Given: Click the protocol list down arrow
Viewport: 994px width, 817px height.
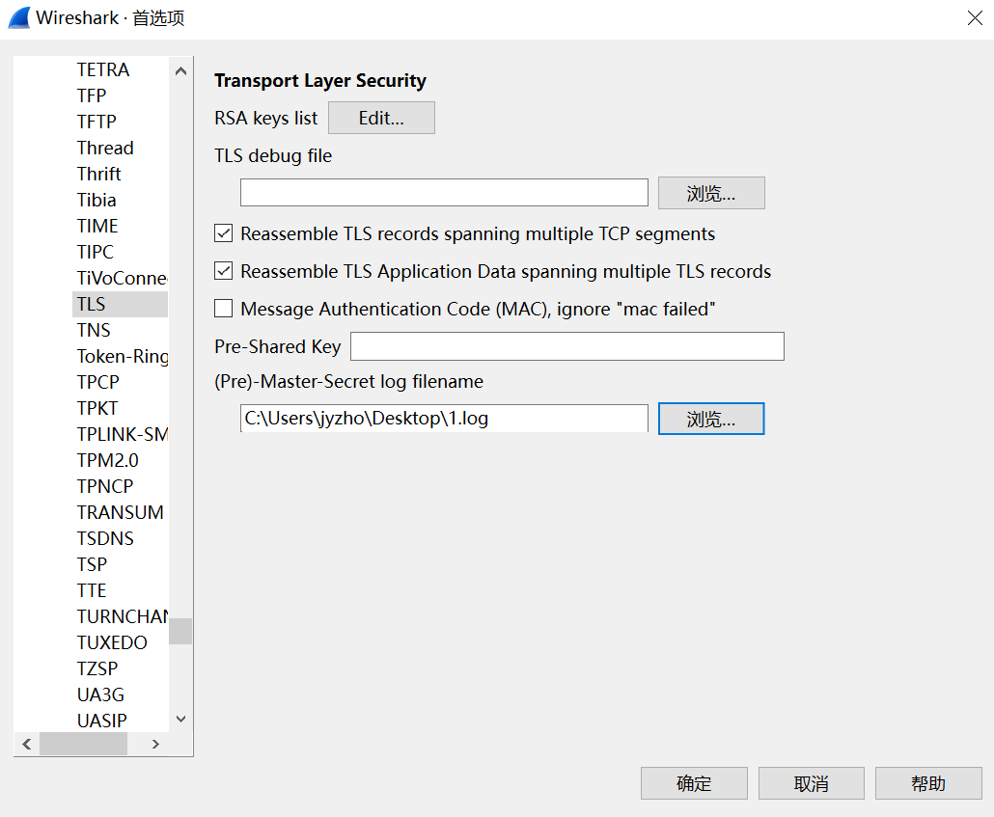Looking at the screenshot, I should pyautogui.click(x=180, y=719).
